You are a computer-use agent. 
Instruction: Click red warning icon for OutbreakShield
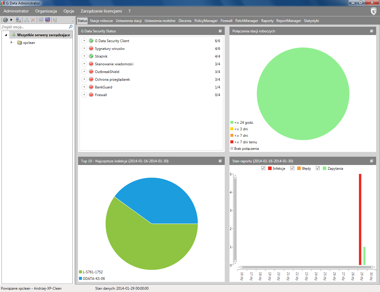point(91,72)
